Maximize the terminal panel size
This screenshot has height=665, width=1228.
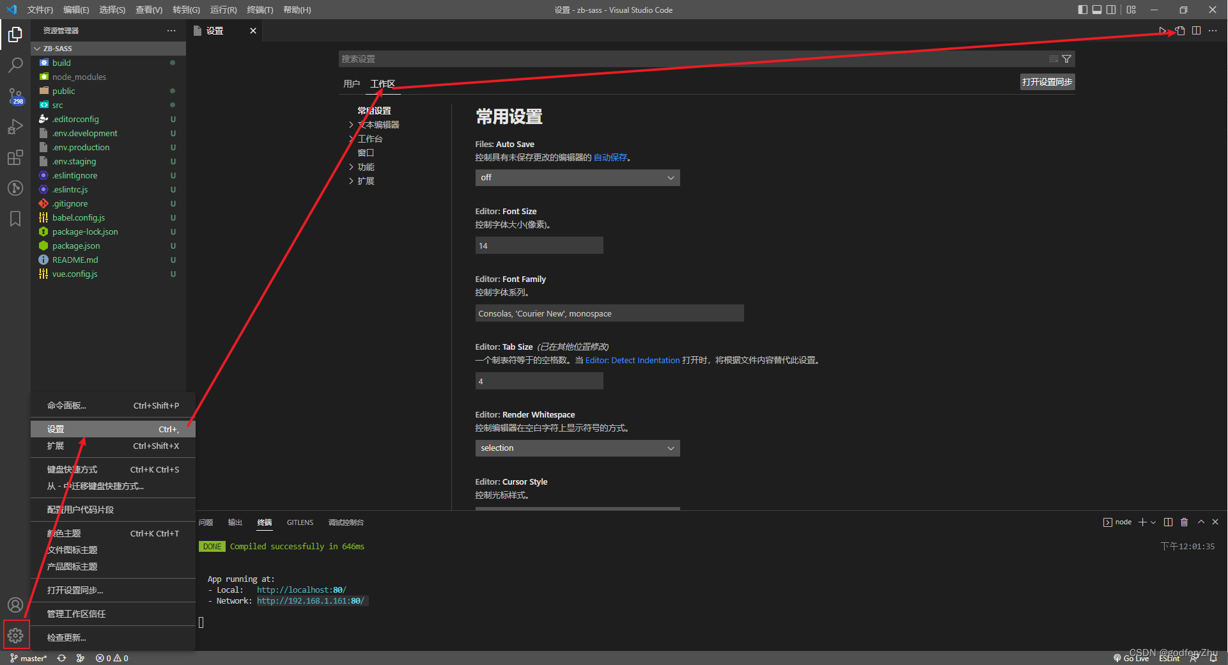coord(1201,522)
